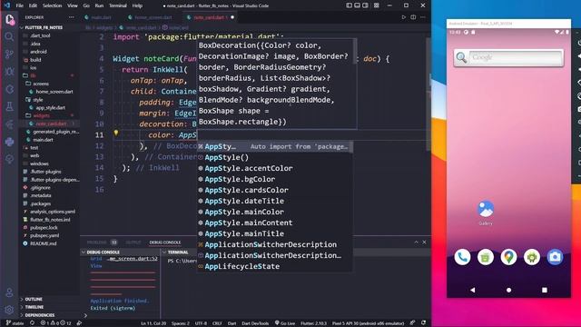Open the Run and Debug view
Viewport: 581px width, 327px height.
pyautogui.click(x=9, y=72)
